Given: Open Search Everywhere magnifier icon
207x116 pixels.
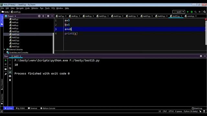Looking at the screenshot, I should tap(204, 12).
